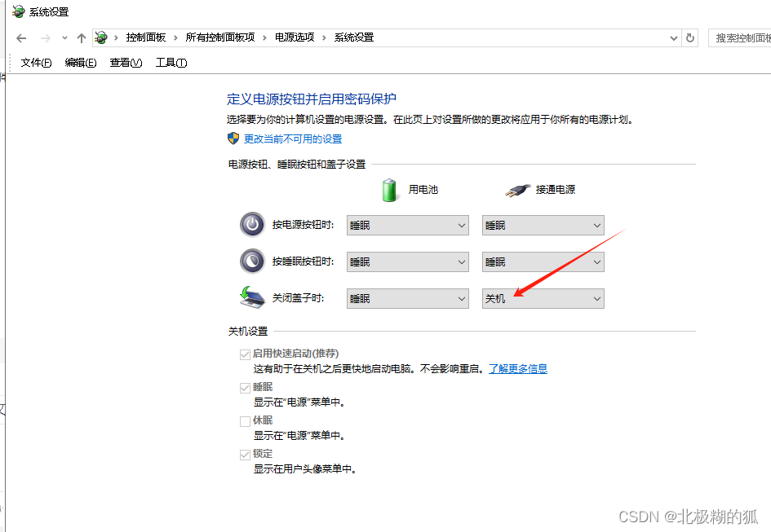Viewport: 771px width, 532px height.
Task: Open 关闭盖子时 plugged-in dropdown showing 关机
Action: (543, 299)
